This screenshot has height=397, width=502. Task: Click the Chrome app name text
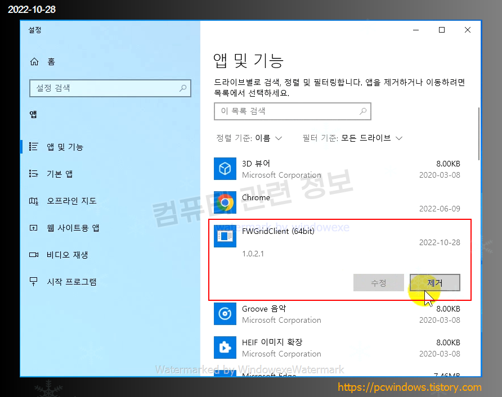256,198
